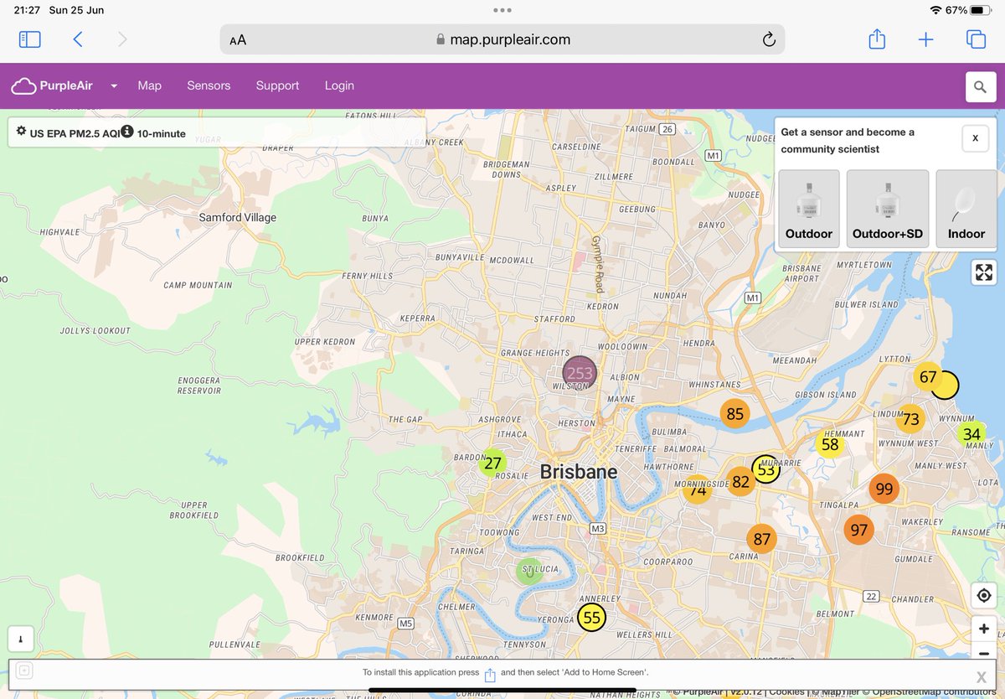Viewport: 1005px width, 699px height.
Task: Select the 74 sensor marker near Morningside
Action: pos(697,490)
